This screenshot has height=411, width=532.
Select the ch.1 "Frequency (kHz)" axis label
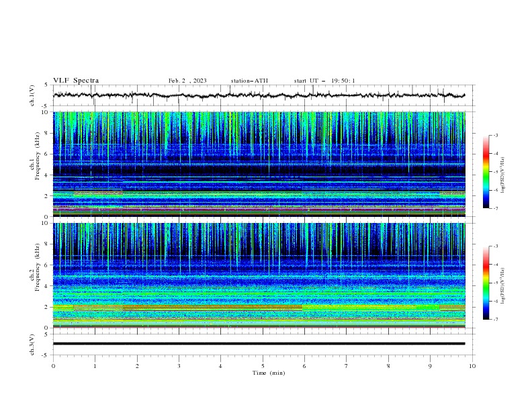coord(37,156)
